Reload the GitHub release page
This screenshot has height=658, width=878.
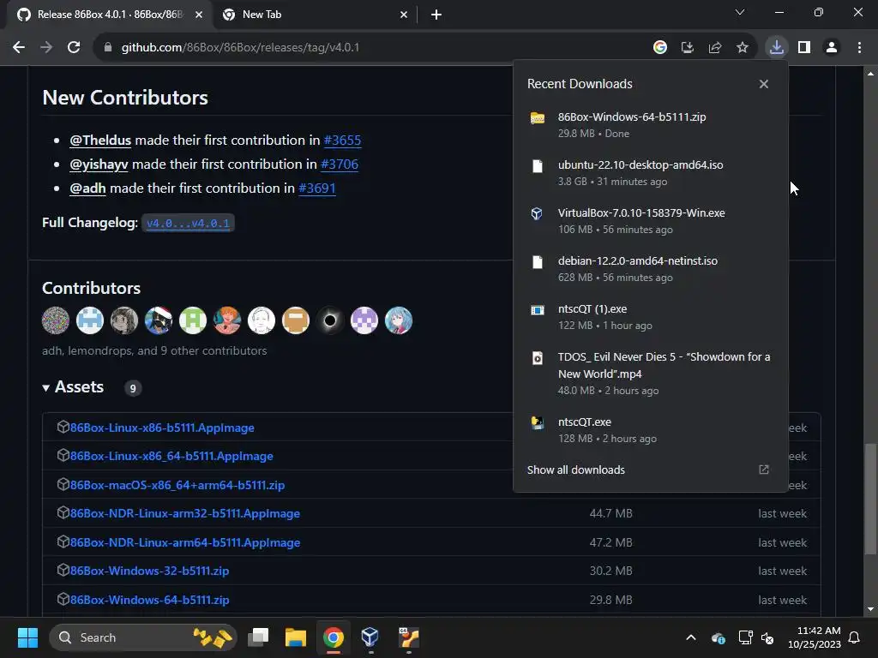pyautogui.click(x=74, y=48)
